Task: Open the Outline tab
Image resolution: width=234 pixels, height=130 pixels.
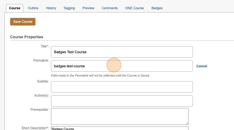Action: pyautogui.click(x=33, y=8)
